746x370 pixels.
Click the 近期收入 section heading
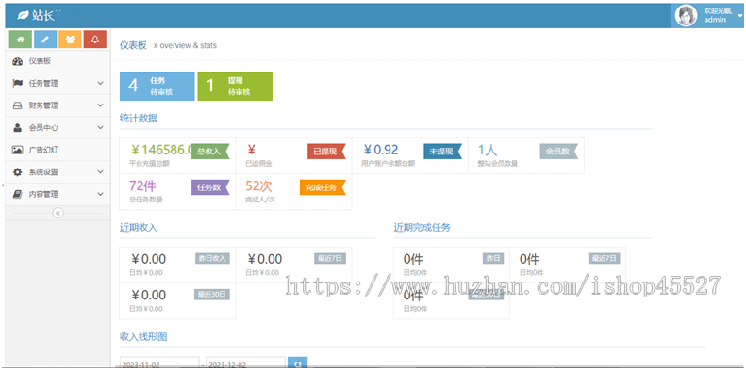click(x=139, y=228)
